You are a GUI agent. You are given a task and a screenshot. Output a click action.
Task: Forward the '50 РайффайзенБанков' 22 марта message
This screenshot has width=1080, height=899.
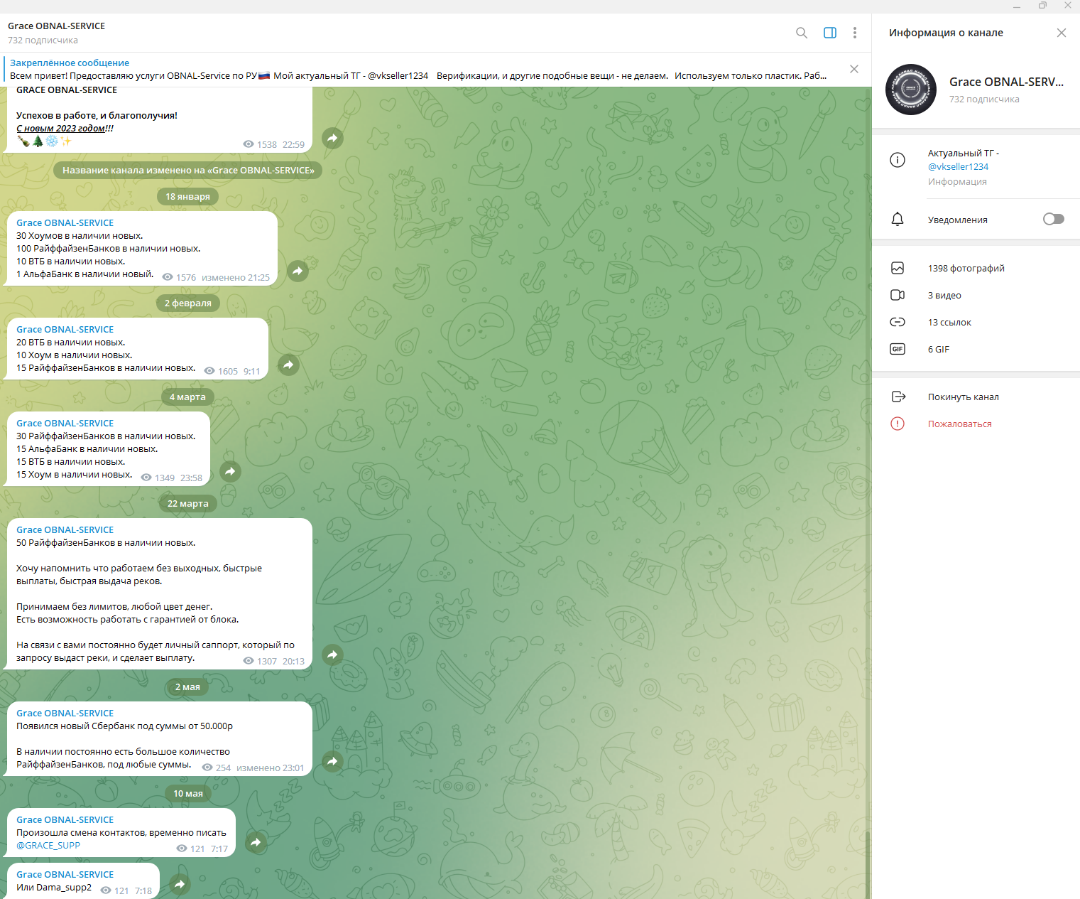[332, 655]
